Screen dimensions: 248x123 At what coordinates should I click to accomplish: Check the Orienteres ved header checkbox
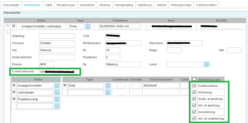[x=194, y=79]
